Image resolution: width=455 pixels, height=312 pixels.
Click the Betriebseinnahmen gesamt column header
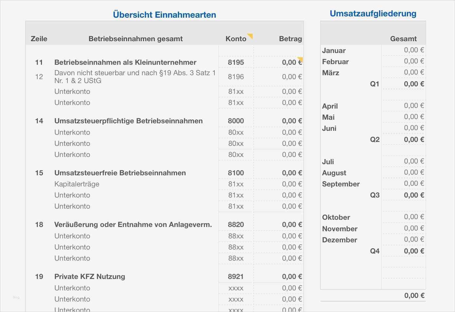tap(136, 39)
